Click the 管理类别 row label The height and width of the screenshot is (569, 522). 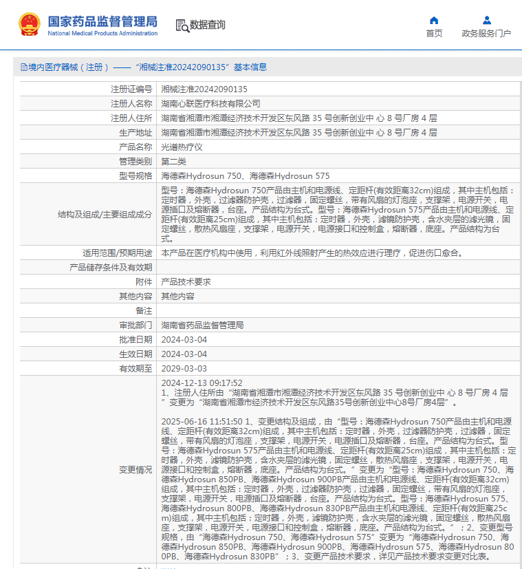(135, 162)
